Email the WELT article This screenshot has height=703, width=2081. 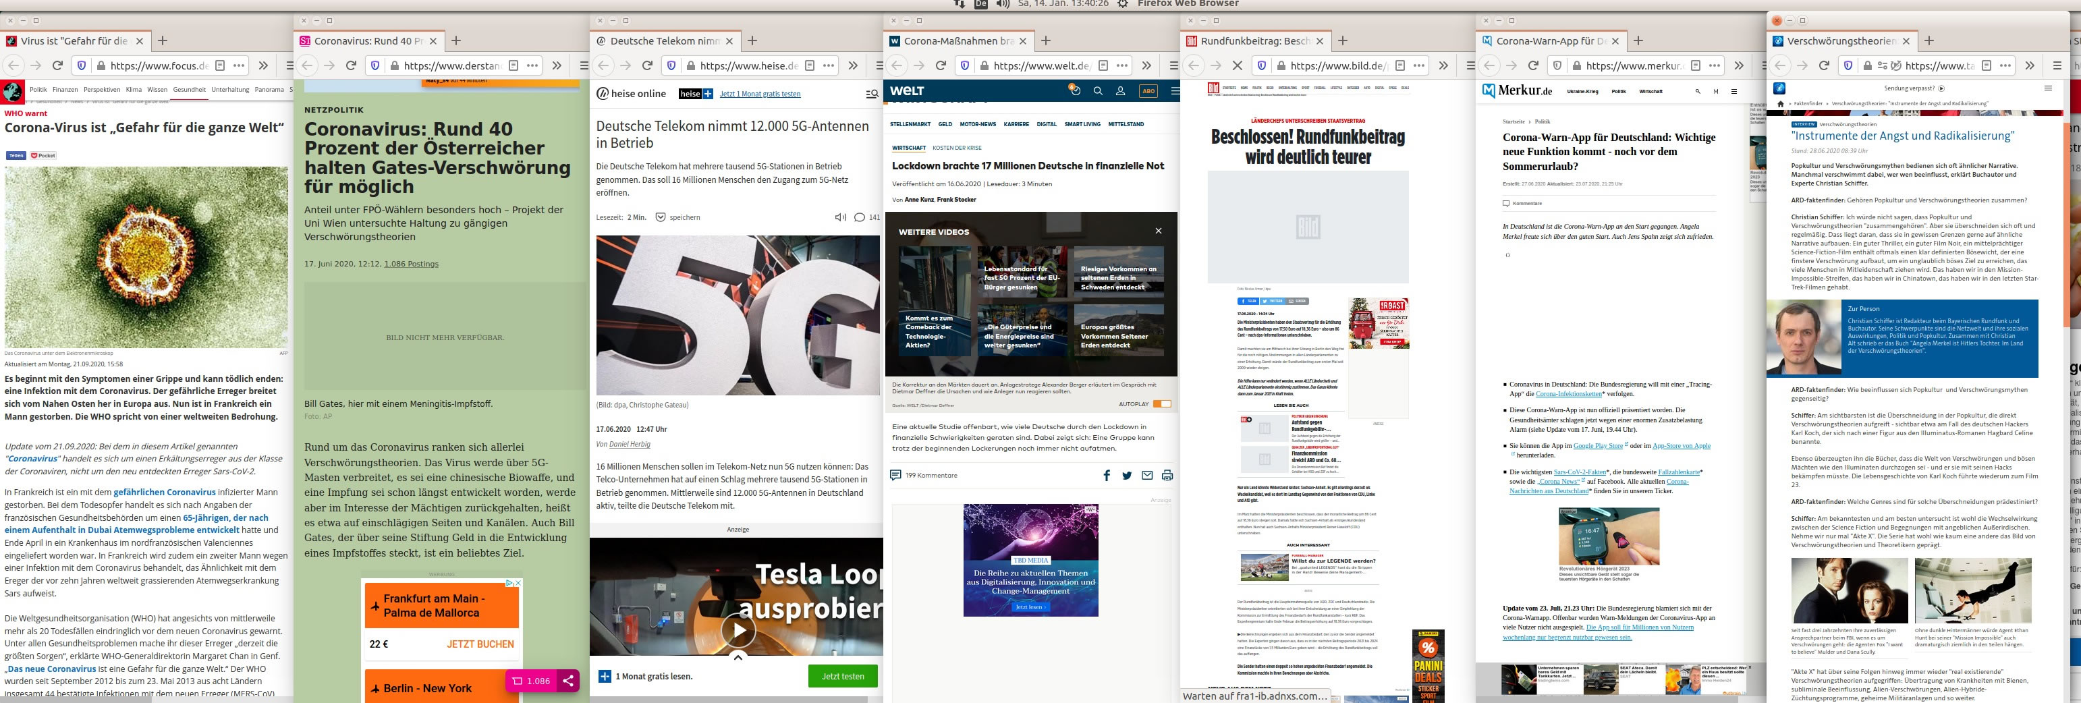[x=1146, y=475]
